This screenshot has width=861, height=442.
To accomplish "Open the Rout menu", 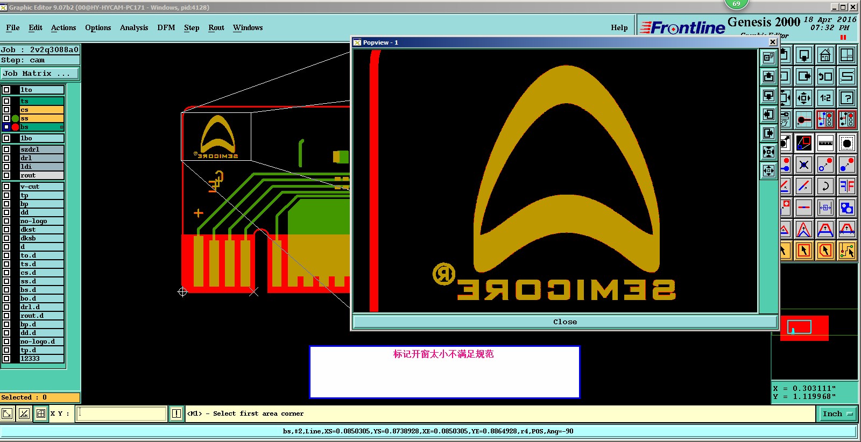I will [x=216, y=27].
